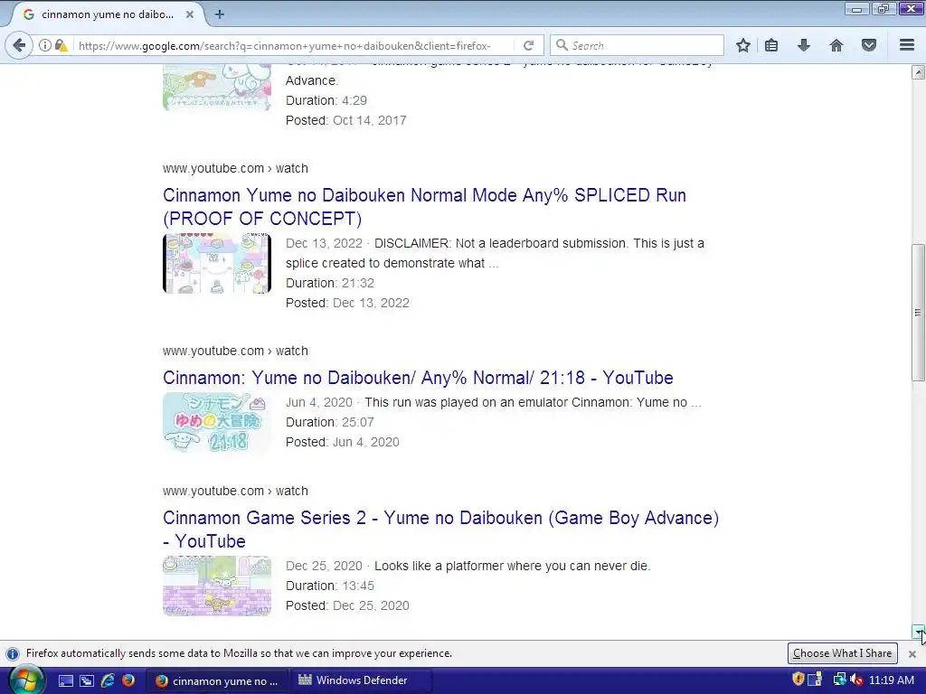Click the info icon in notification bar
926x694 pixels.
coord(13,654)
